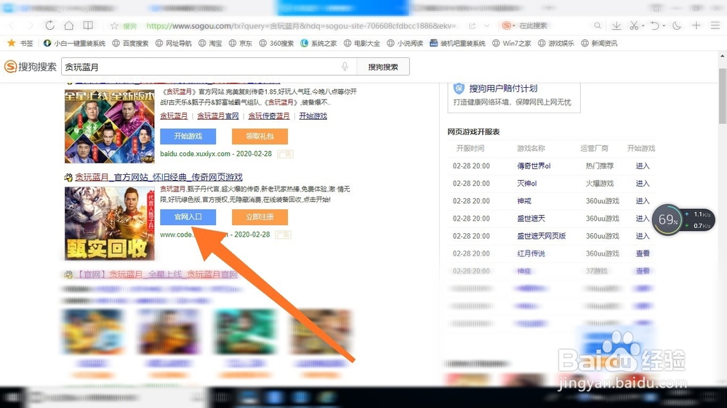Open the reading mode book icon

point(88,25)
